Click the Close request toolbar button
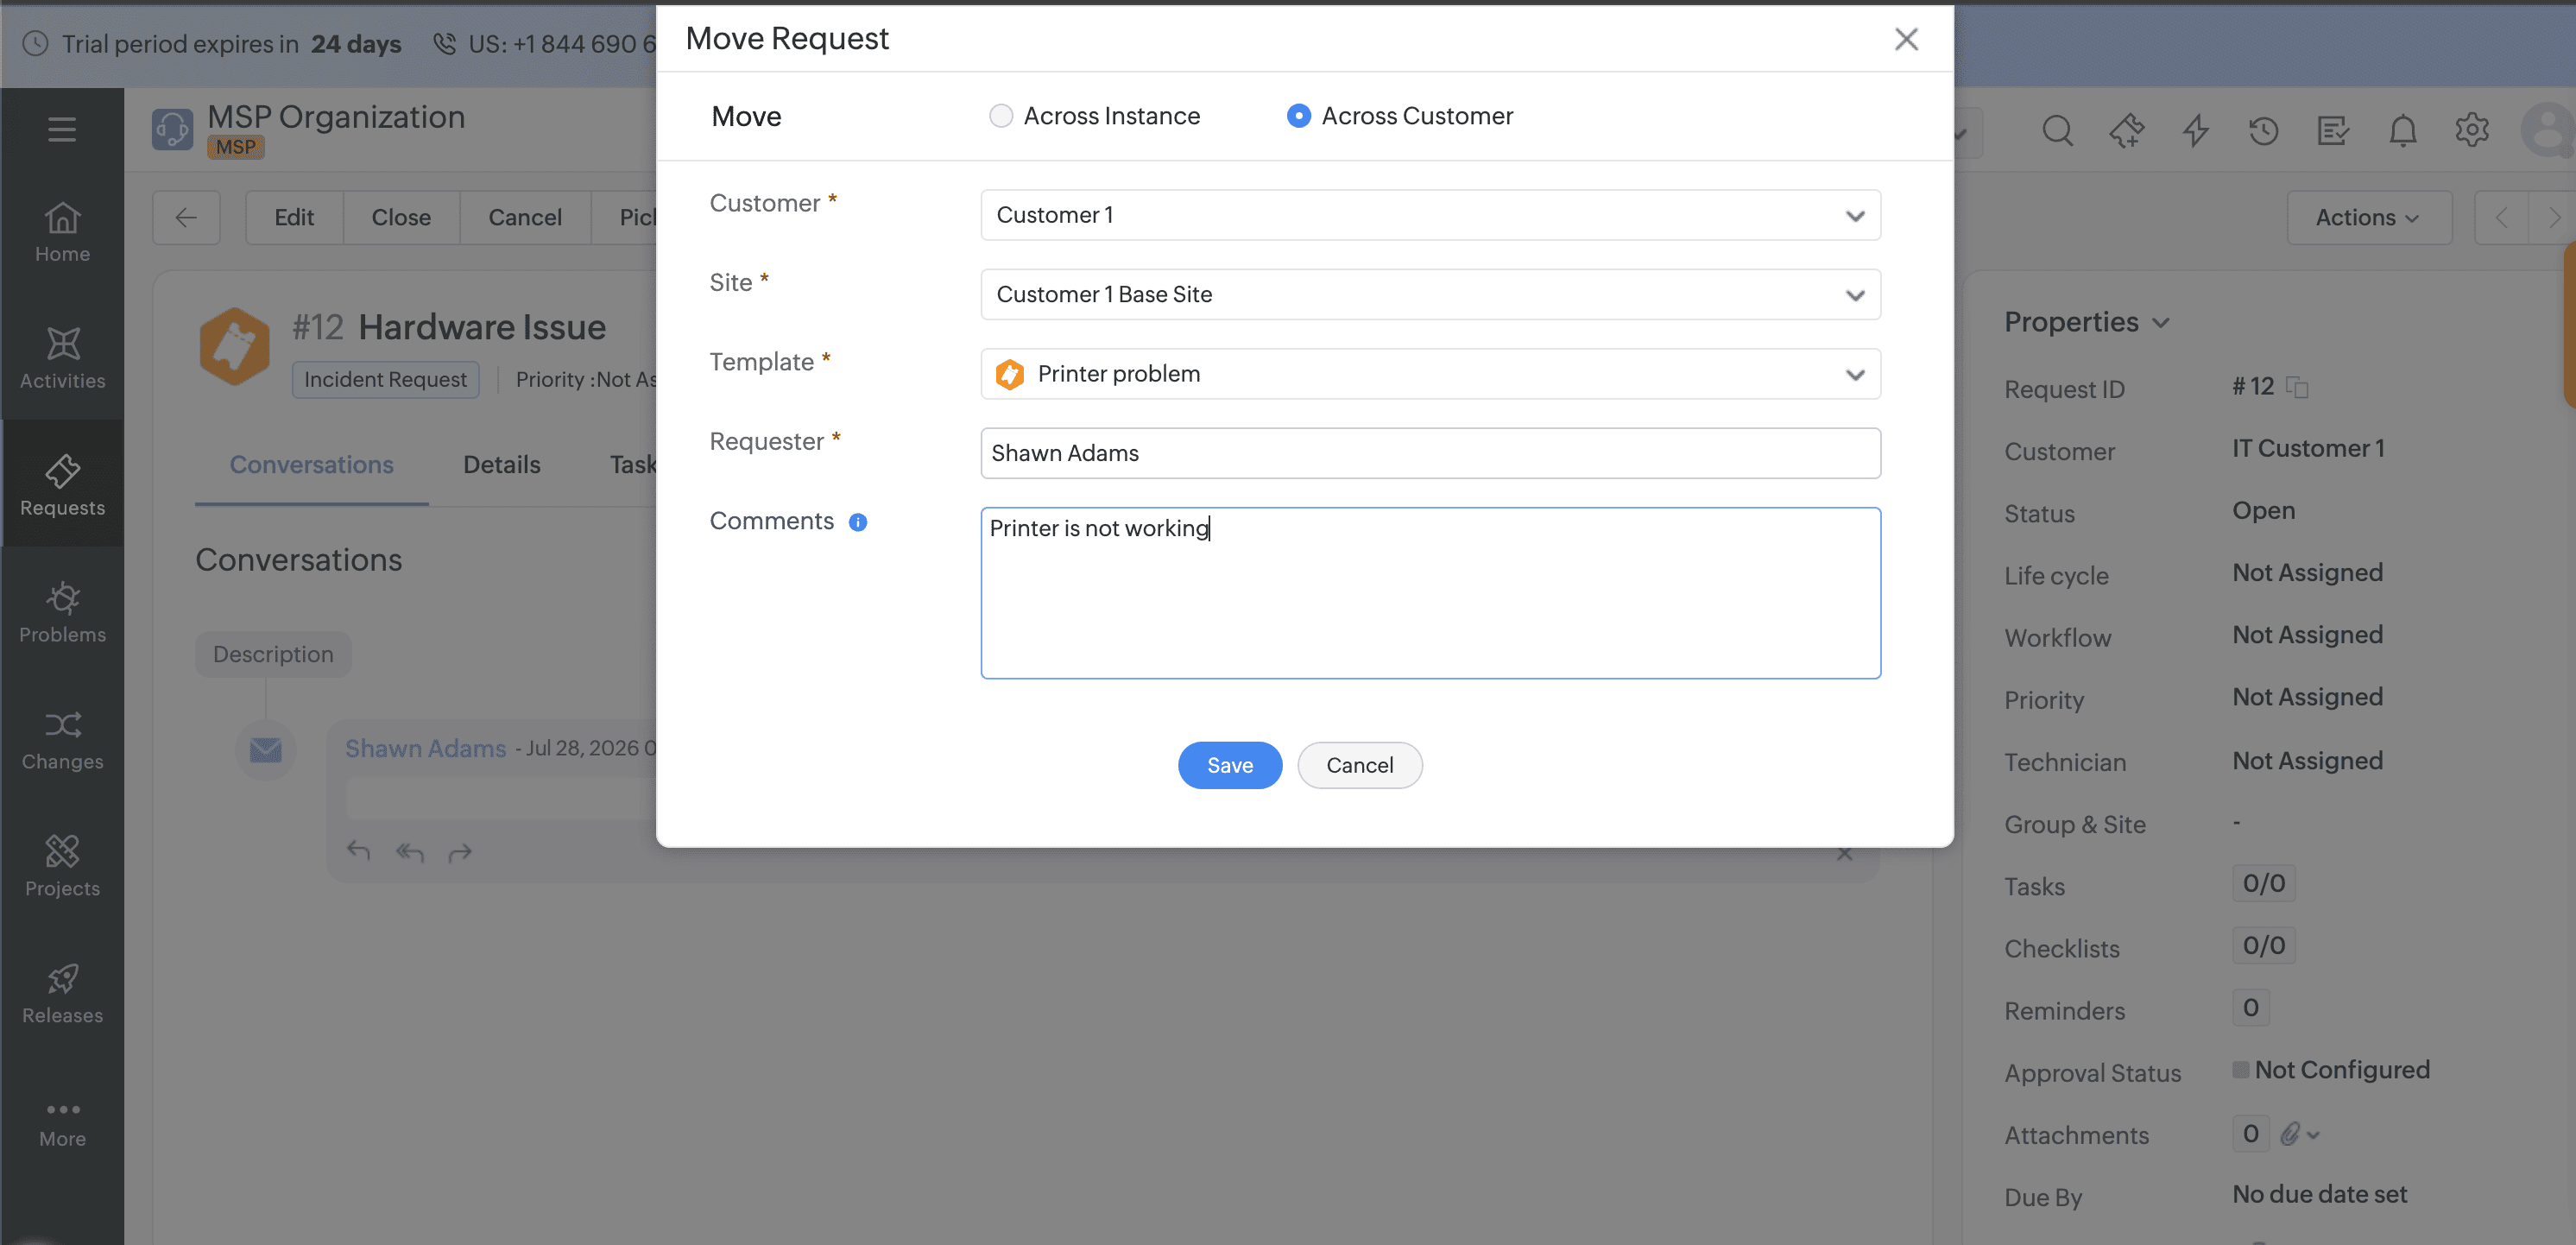This screenshot has width=2576, height=1245. (x=401, y=217)
